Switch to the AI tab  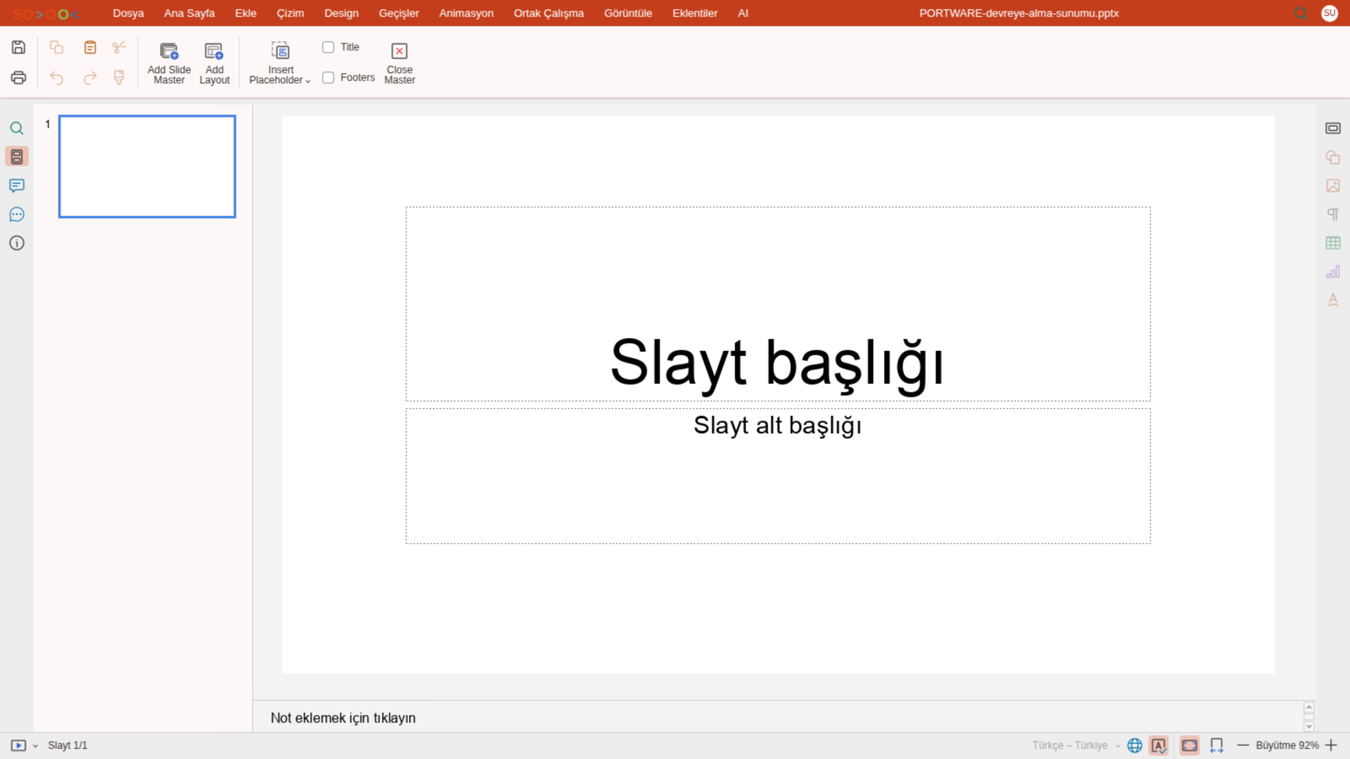742,13
